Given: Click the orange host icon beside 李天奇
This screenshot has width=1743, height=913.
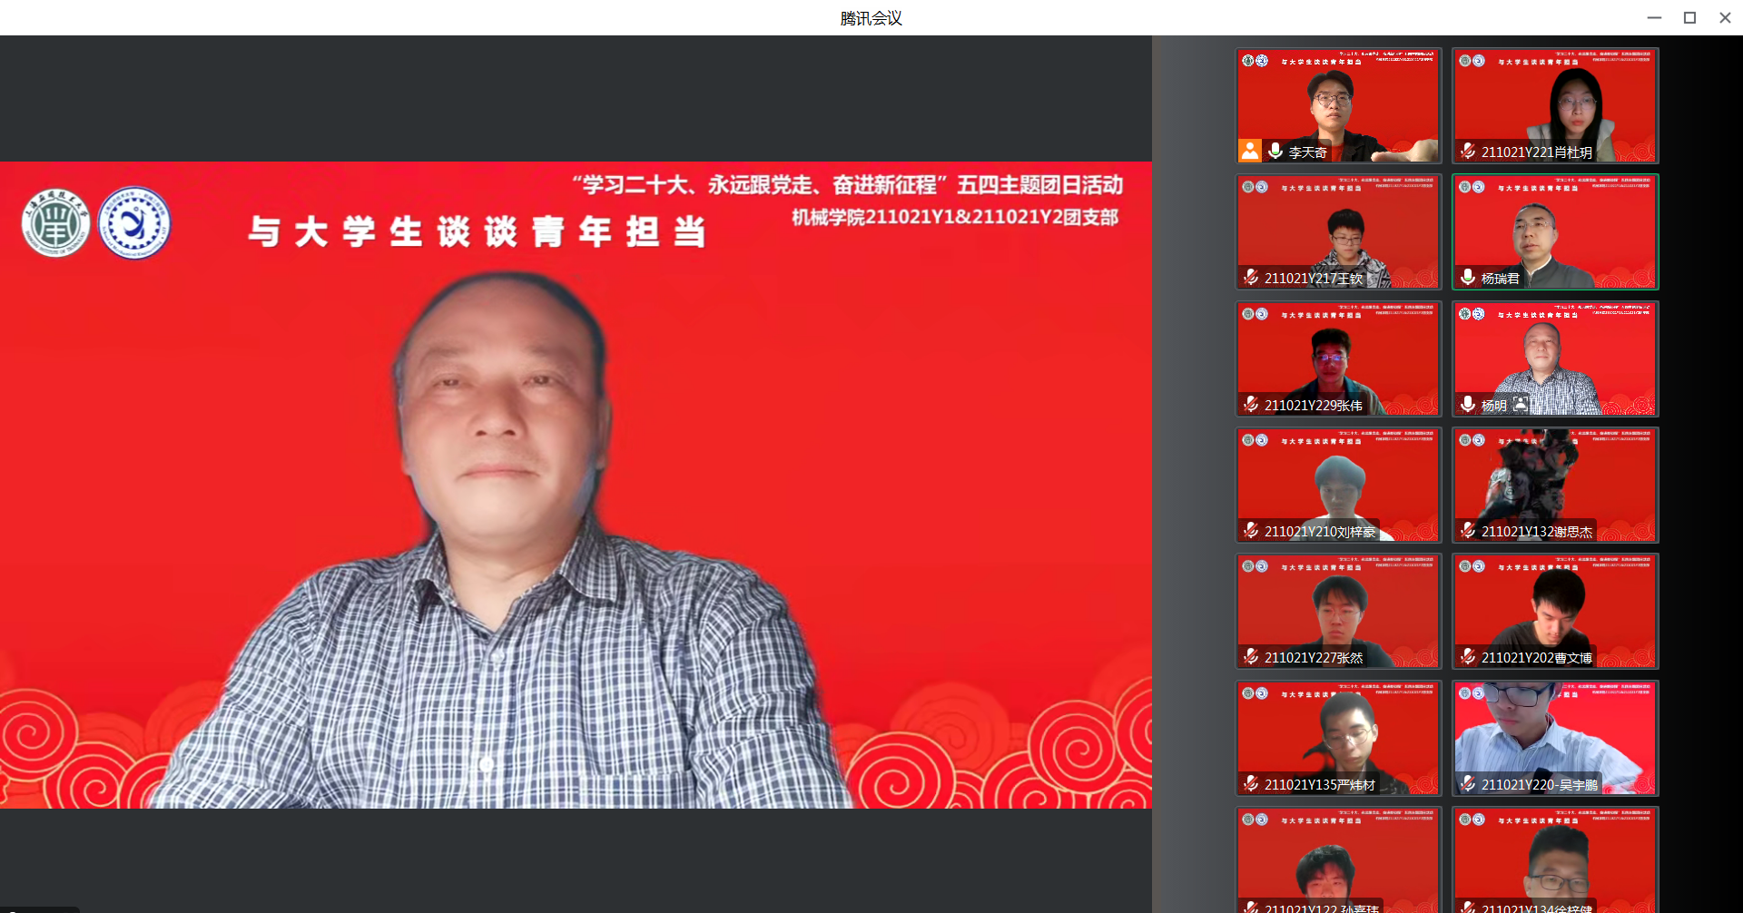Looking at the screenshot, I should tap(1250, 151).
